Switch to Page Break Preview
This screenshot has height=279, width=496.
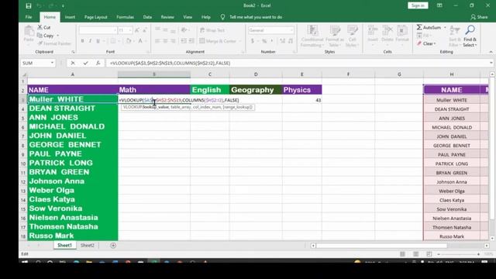429,254
